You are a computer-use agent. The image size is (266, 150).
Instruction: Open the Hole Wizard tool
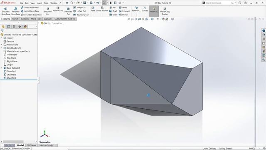[58, 9]
